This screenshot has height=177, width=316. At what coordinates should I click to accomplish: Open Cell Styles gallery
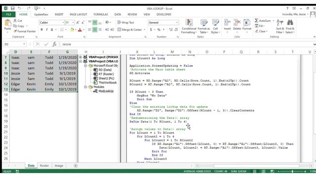(x=215, y=27)
